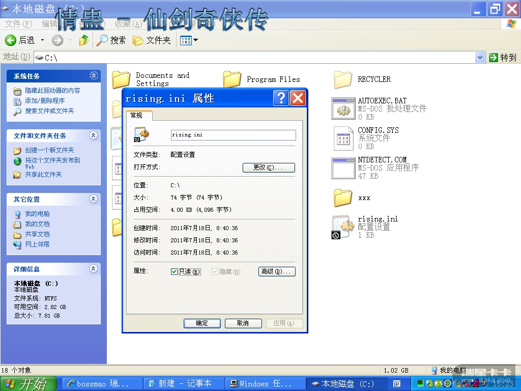Viewport: 521px width, 391px height.
Task: Select the Program Files folder icon
Action: (x=232, y=79)
